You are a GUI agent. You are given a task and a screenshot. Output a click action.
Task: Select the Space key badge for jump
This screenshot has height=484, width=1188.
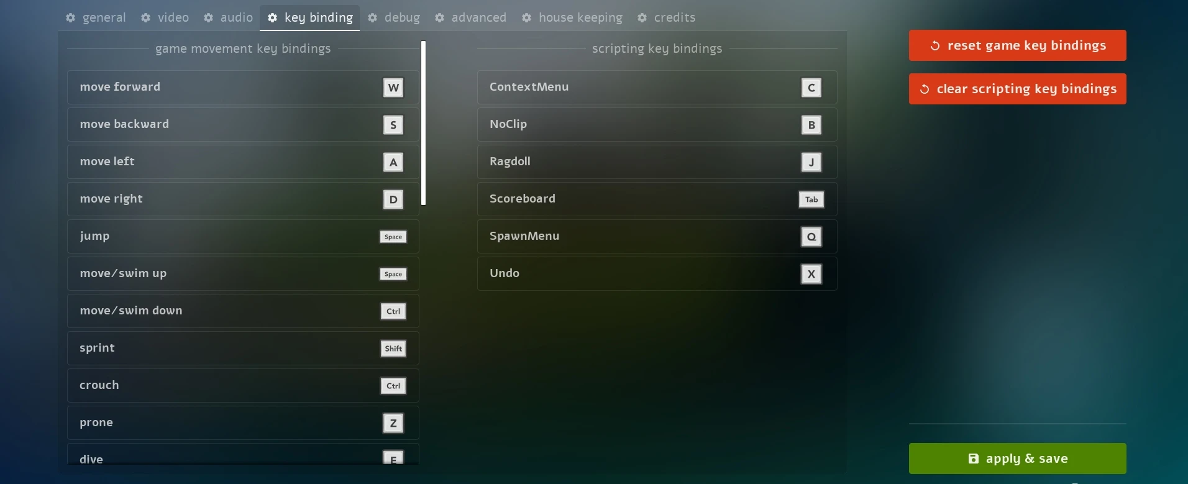[393, 237]
